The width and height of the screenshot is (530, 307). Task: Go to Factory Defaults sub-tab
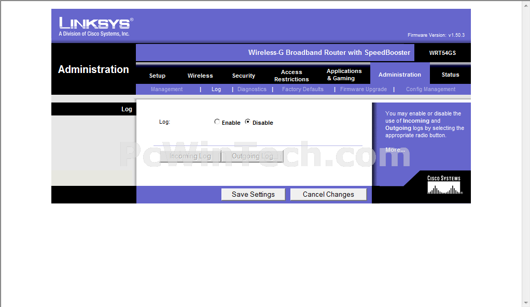click(302, 89)
